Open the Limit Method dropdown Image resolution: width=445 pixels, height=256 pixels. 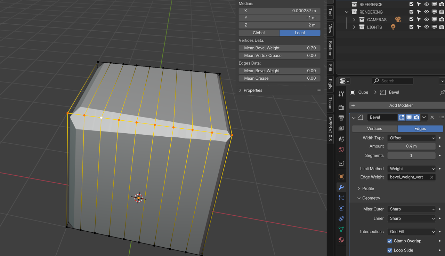tap(411, 169)
